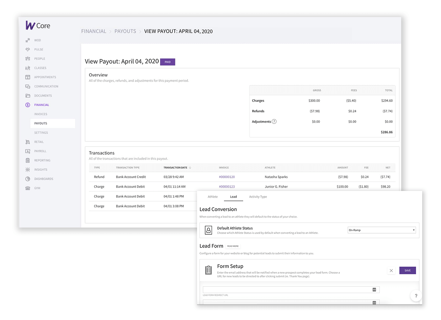Sort by Transaction Date column arrow

190,167
